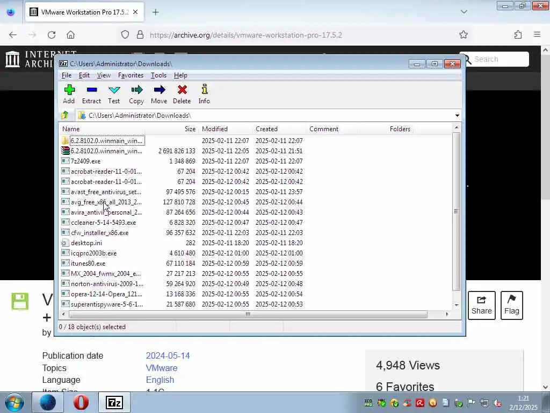The width and height of the screenshot is (550, 413).
Task: Sort files by Size column header
Action: click(x=172, y=129)
